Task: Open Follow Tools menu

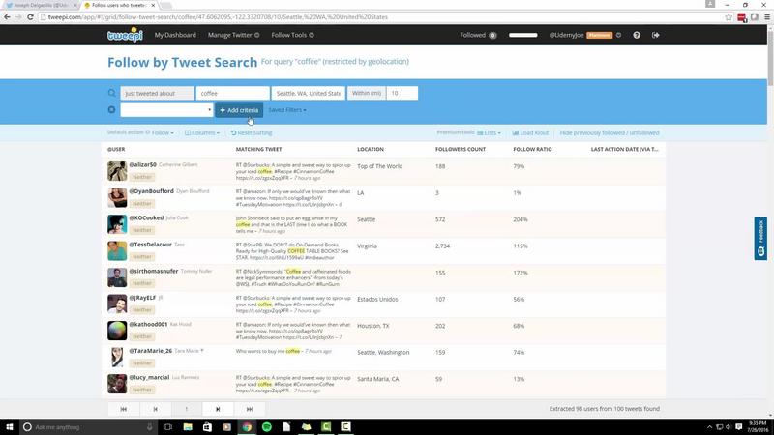Action: click(x=293, y=35)
